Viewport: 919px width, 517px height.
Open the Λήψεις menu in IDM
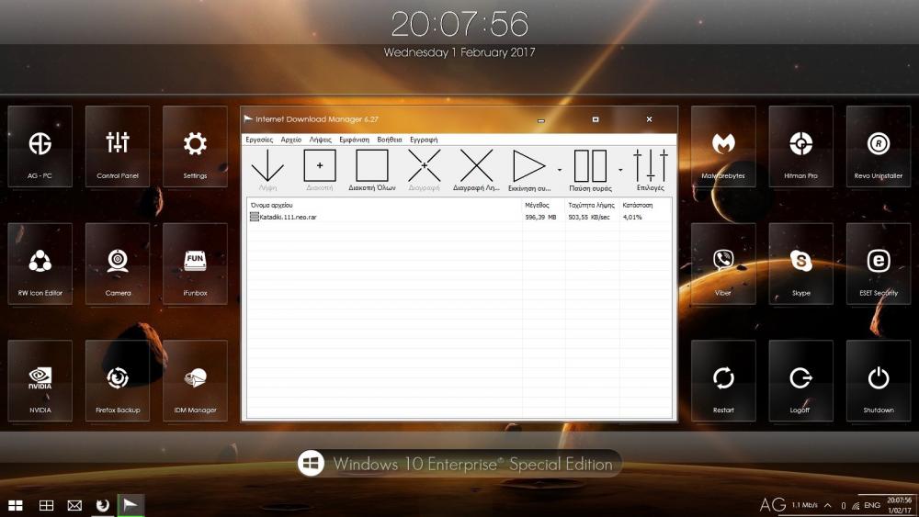tap(321, 140)
